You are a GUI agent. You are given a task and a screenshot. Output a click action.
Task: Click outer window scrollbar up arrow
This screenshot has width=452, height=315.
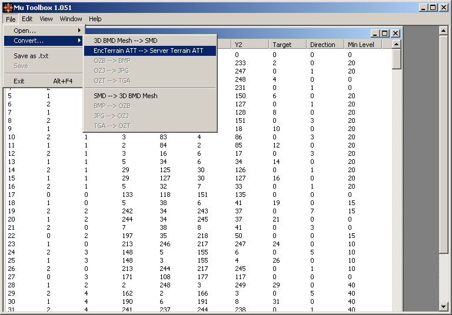pos(443,31)
